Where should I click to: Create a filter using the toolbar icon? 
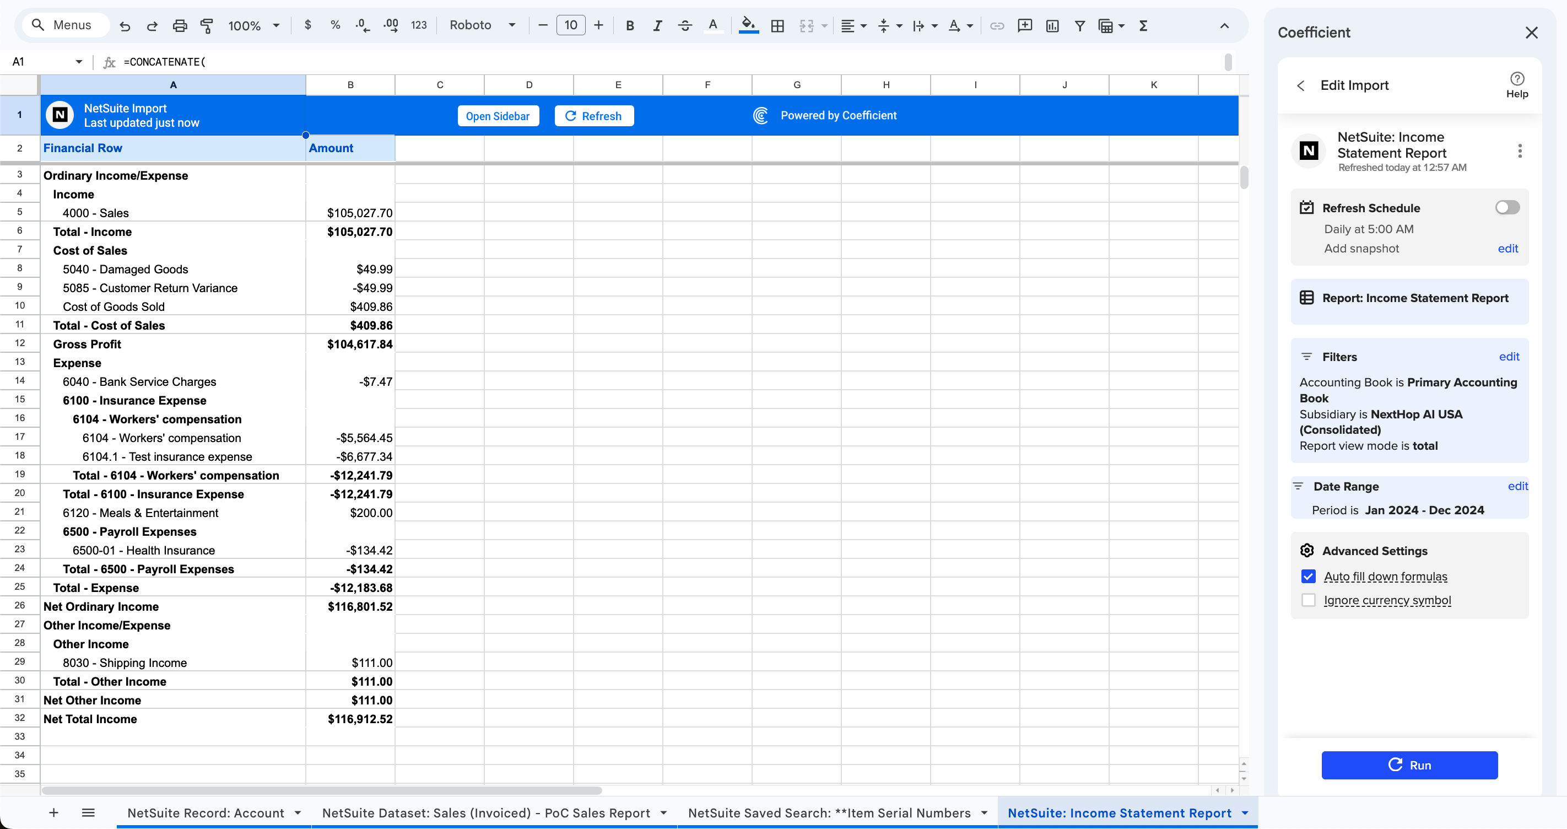(x=1080, y=25)
